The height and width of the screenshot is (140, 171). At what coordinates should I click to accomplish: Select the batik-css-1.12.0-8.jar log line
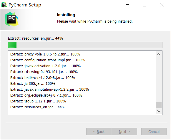43,78
